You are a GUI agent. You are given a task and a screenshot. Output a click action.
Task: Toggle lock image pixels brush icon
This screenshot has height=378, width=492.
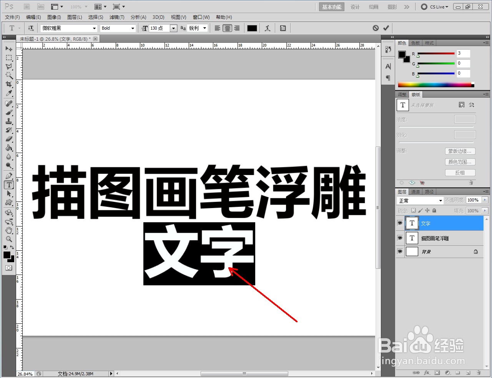[420, 210]
